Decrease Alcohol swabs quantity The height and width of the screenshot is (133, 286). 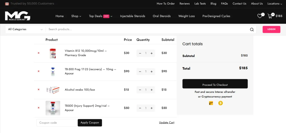[x=140, y=90]
